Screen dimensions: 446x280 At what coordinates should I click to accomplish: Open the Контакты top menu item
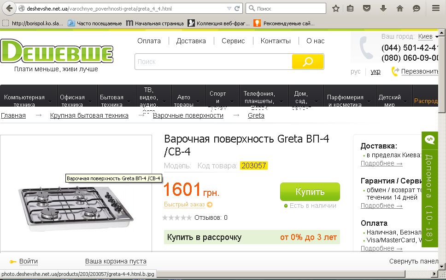point(276,41)
